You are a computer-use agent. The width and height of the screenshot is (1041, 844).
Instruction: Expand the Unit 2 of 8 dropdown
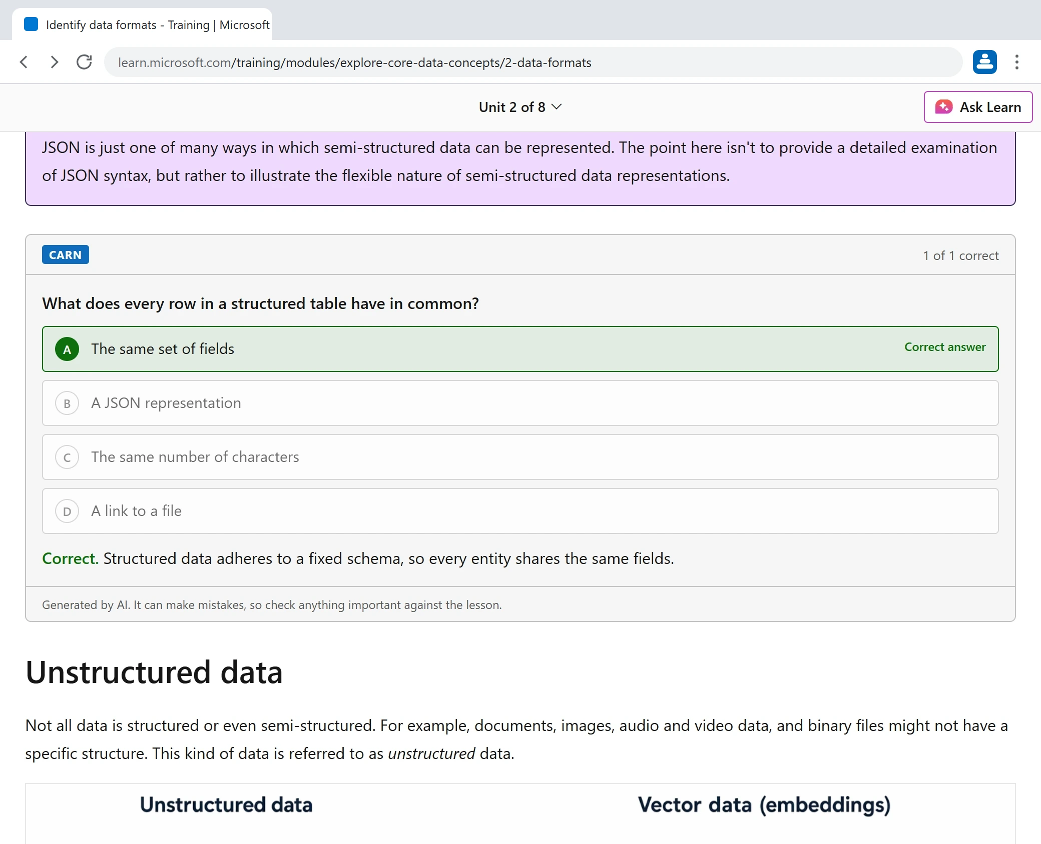pyautogui.click(x=520, y=107)
